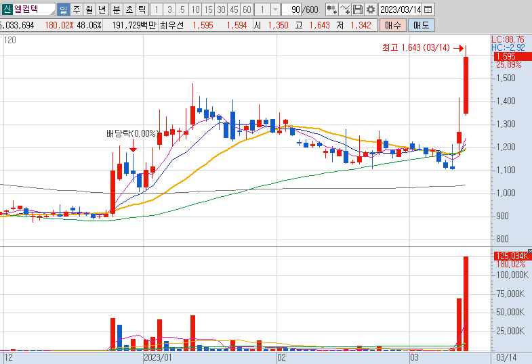The height and width of the screenshot is (364, 532).
Task: Choose the 1 interval button
Action: tap(157, 9)
